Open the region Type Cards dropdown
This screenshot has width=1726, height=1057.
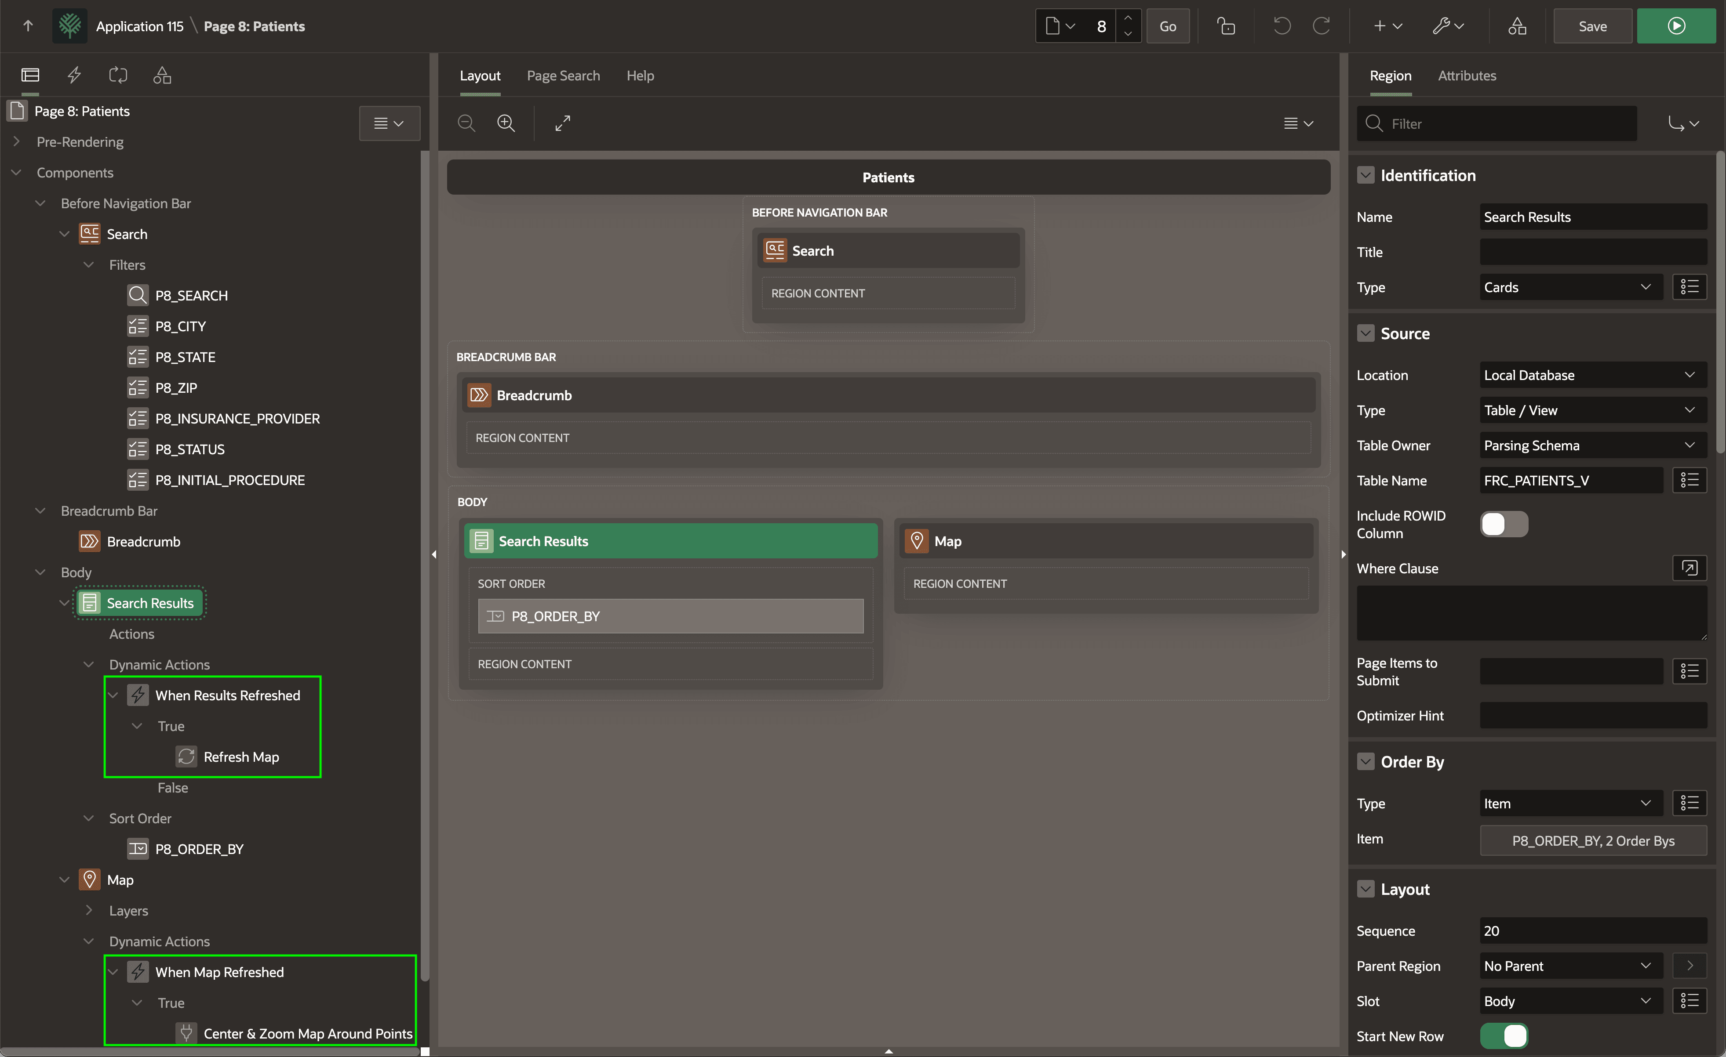pos(1570,287)
